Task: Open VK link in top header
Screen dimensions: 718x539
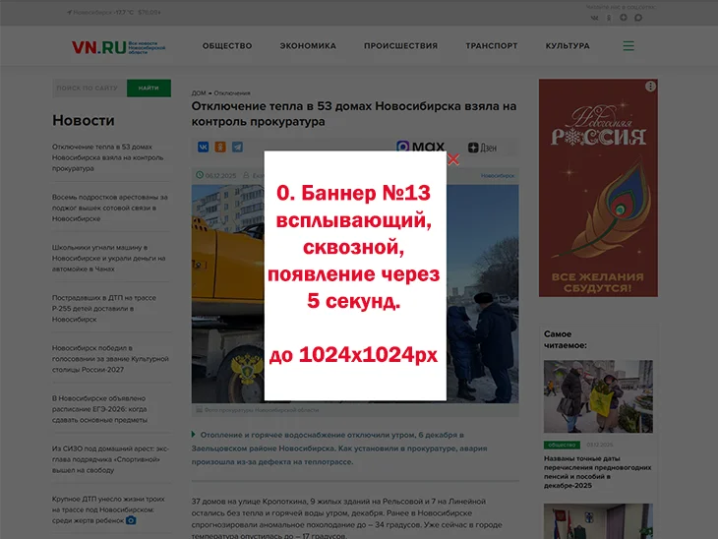Action: (x=594, y=18)
